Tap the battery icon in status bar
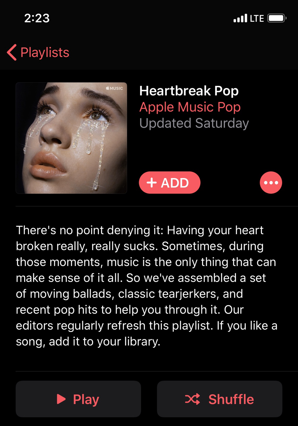The image size is (298, 426). click(277, 18)
